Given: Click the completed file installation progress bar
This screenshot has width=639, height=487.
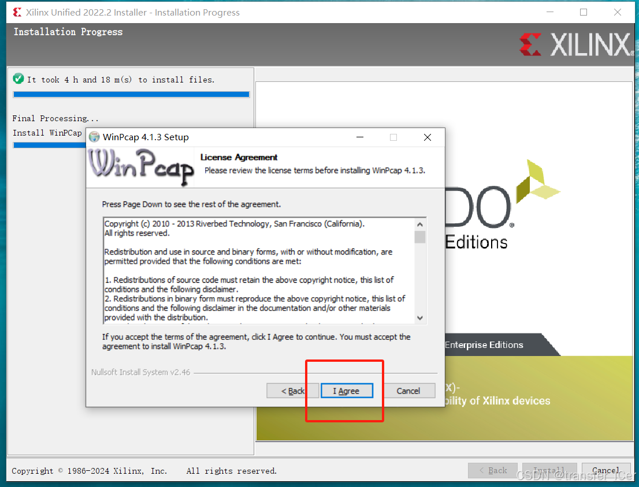Looking at the screenshot, I should coord(131,95).
